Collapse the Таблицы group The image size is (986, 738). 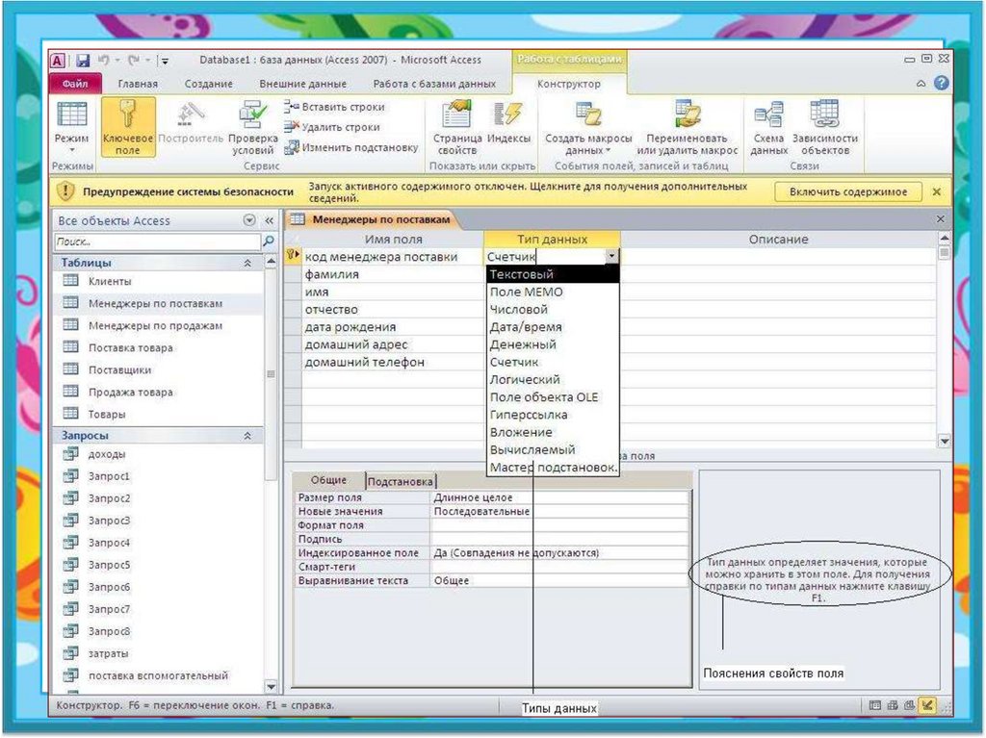(x=247, y=263)
